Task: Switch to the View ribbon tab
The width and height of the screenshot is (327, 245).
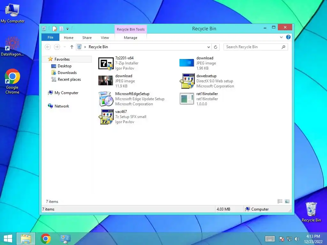Action: (105, 38)
